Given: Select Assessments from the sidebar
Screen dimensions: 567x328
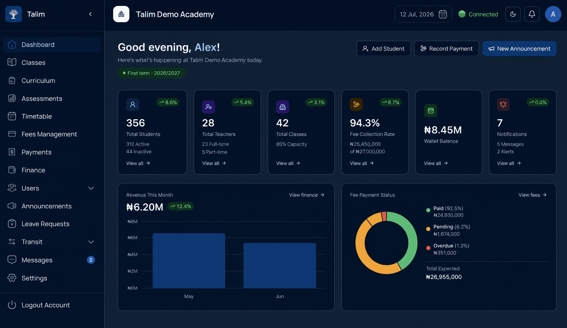Looking at the screenshot, I should point(52,99).
